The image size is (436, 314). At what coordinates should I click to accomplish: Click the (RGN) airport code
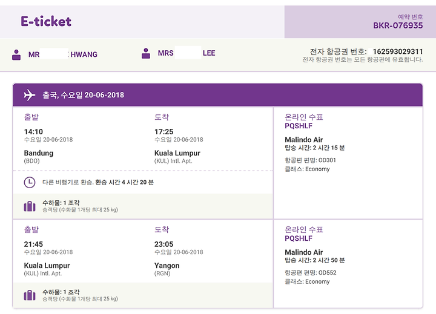(162, 273)
